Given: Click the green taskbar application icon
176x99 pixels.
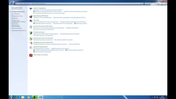Looking at the screenshot, I should 35,97.
